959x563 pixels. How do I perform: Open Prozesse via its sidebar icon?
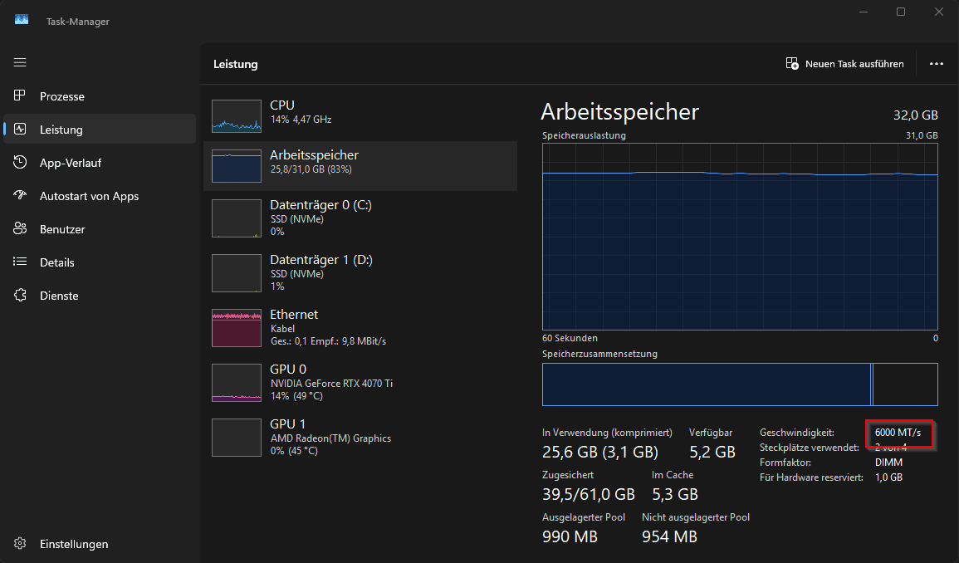(x=21, y=96)
